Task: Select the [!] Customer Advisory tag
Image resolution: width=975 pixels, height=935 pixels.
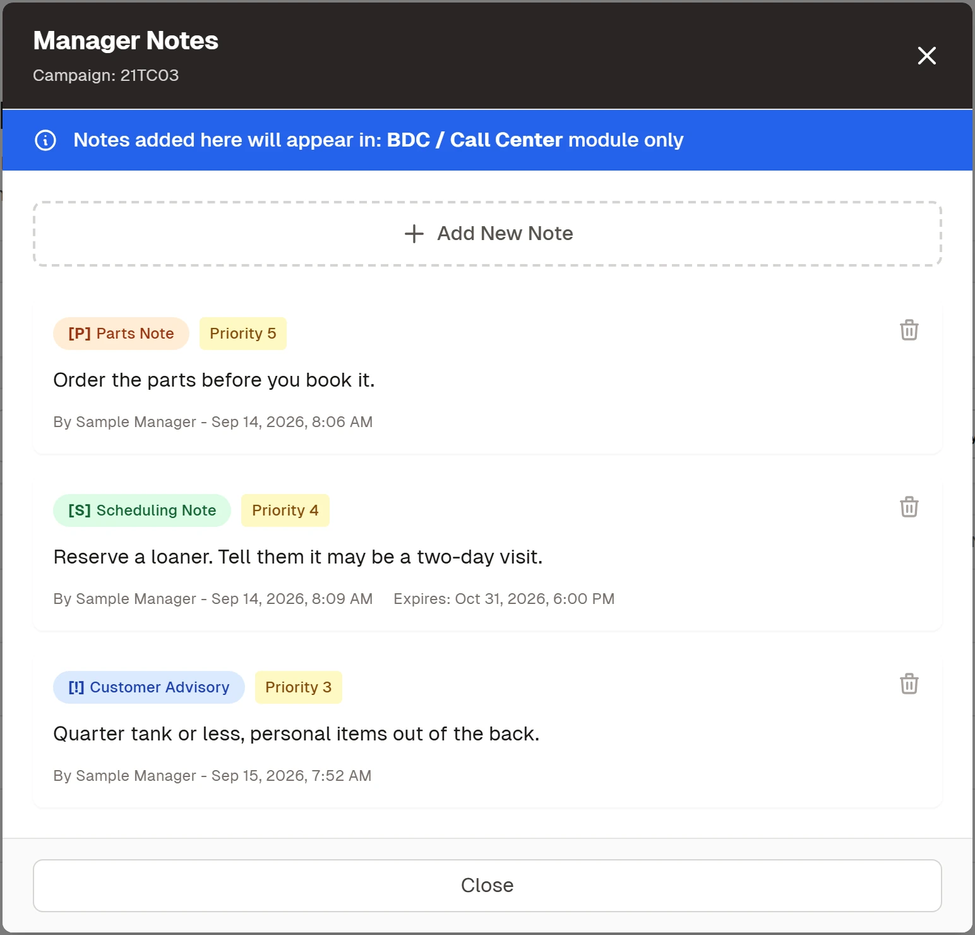Action: pyautogui.click(x=149, y=687)
